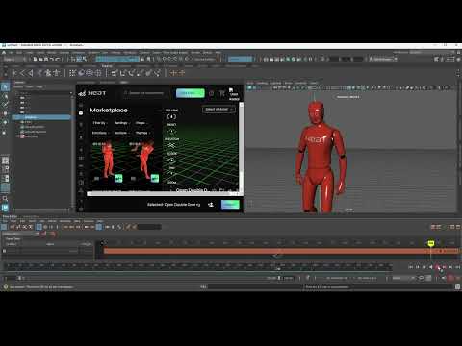This screenshot has height=346, width=462.
Task: Click the HEAT animation search field
Action: (x=144, y=93)
